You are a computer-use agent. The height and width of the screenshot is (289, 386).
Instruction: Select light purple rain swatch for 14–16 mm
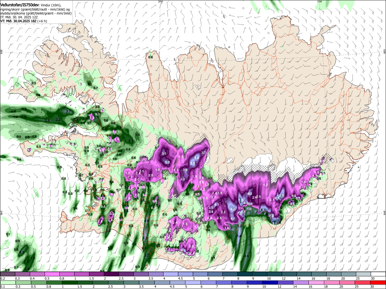tap(301, 282)
